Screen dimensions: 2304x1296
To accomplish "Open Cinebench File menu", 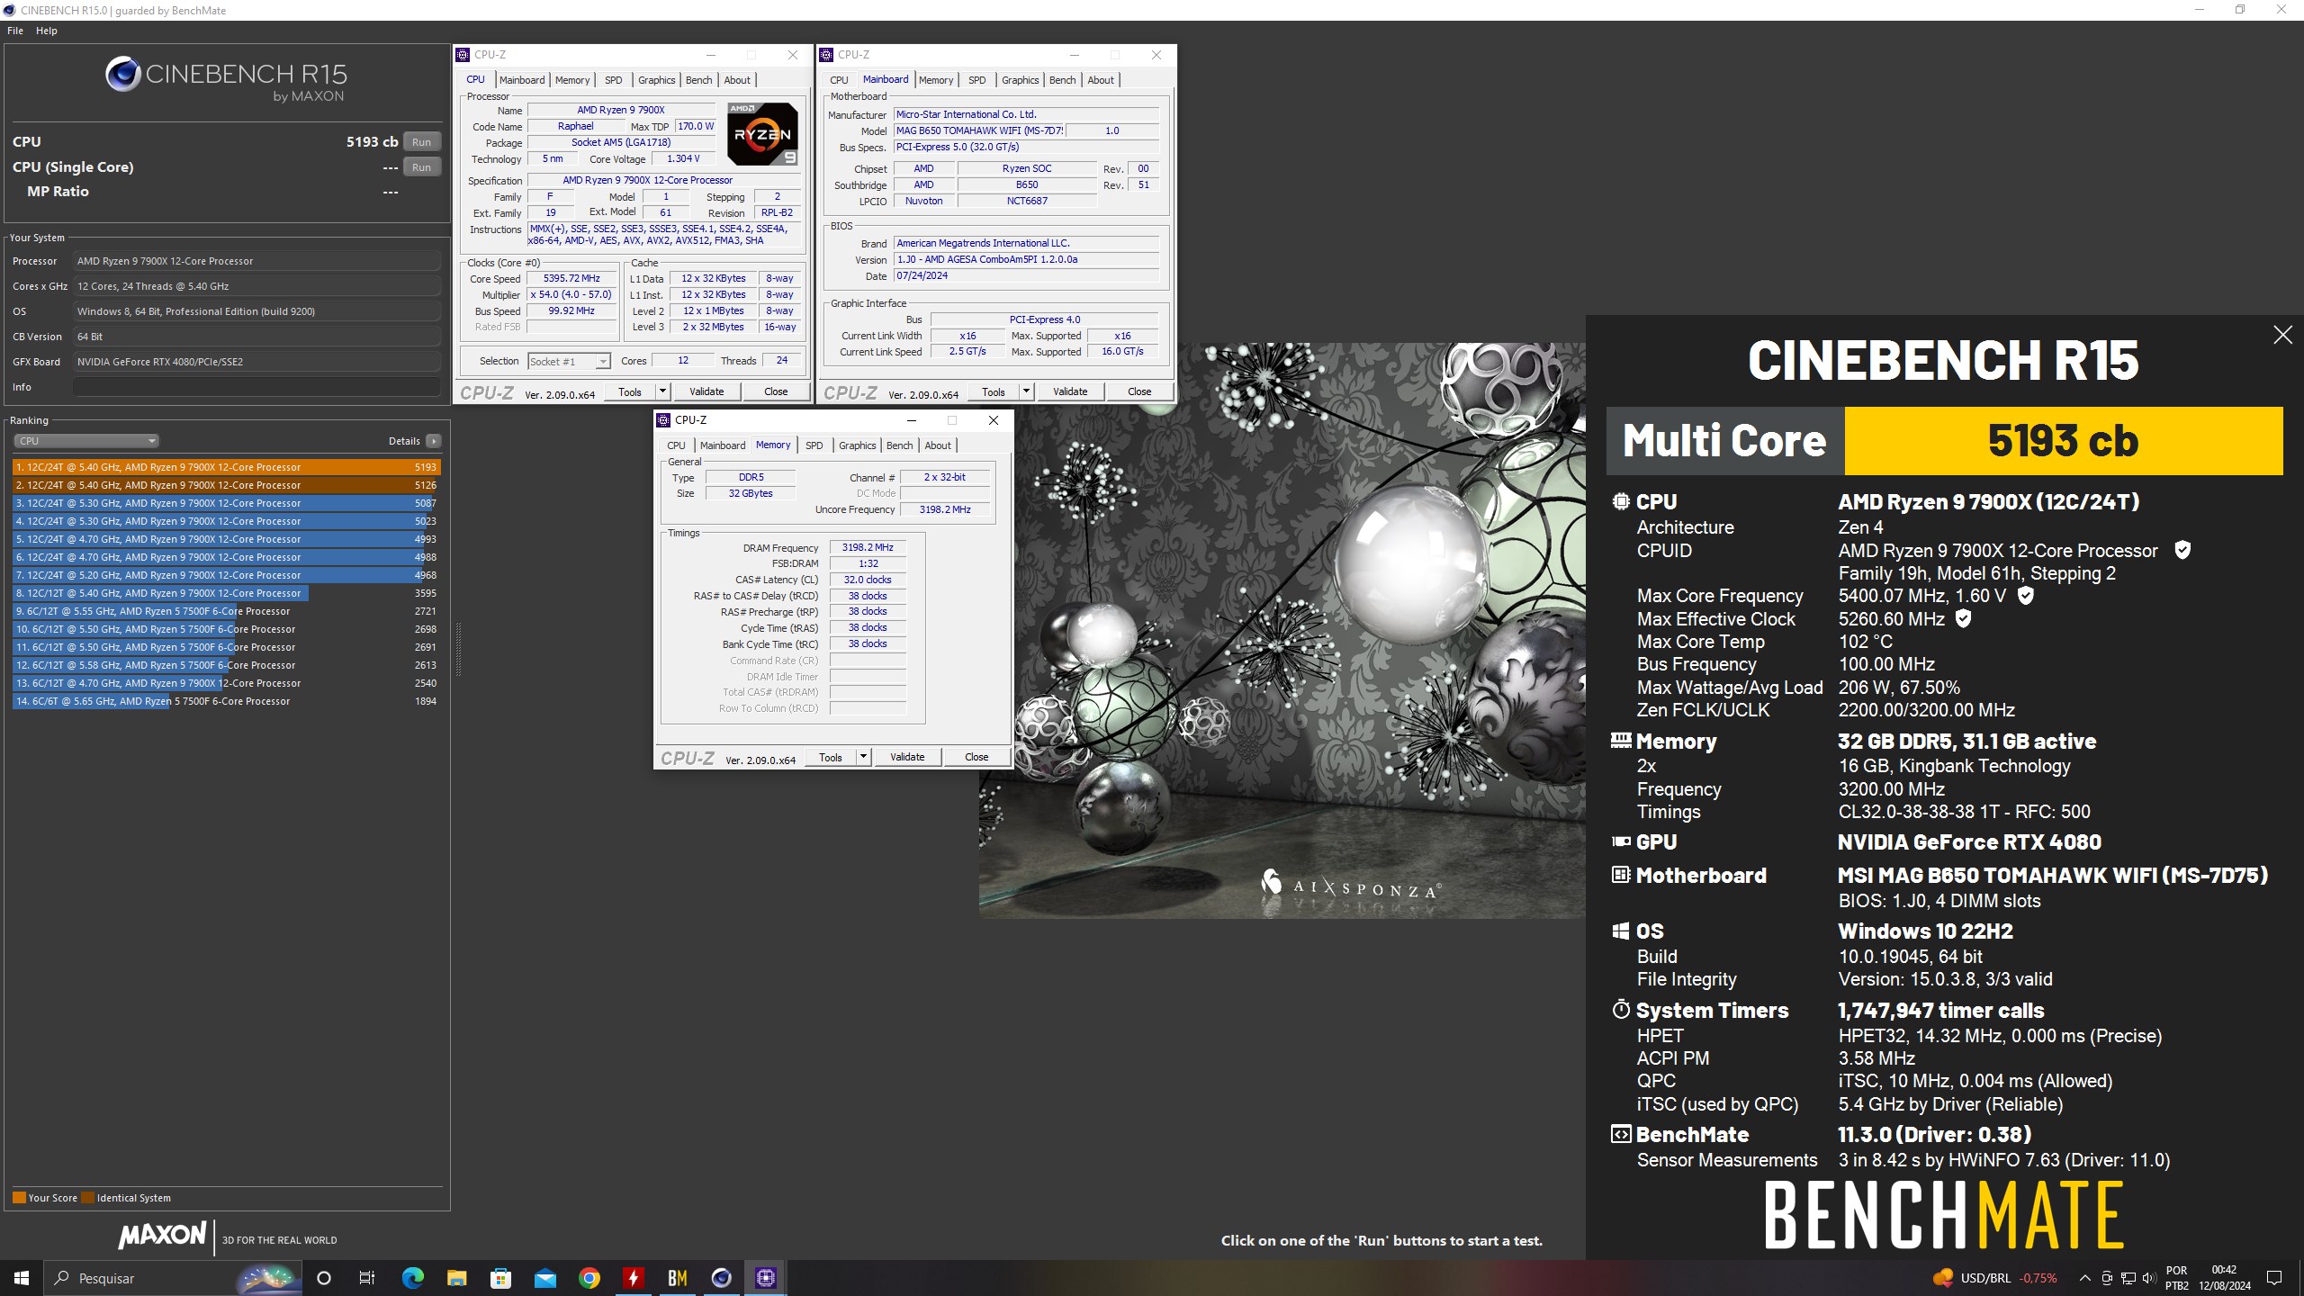I will [x=15, y=31].
